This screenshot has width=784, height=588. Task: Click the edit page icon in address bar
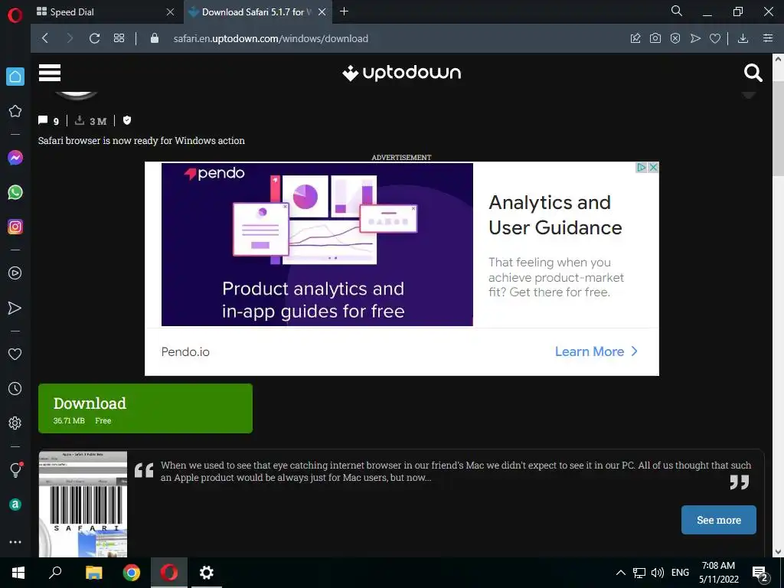635,38
